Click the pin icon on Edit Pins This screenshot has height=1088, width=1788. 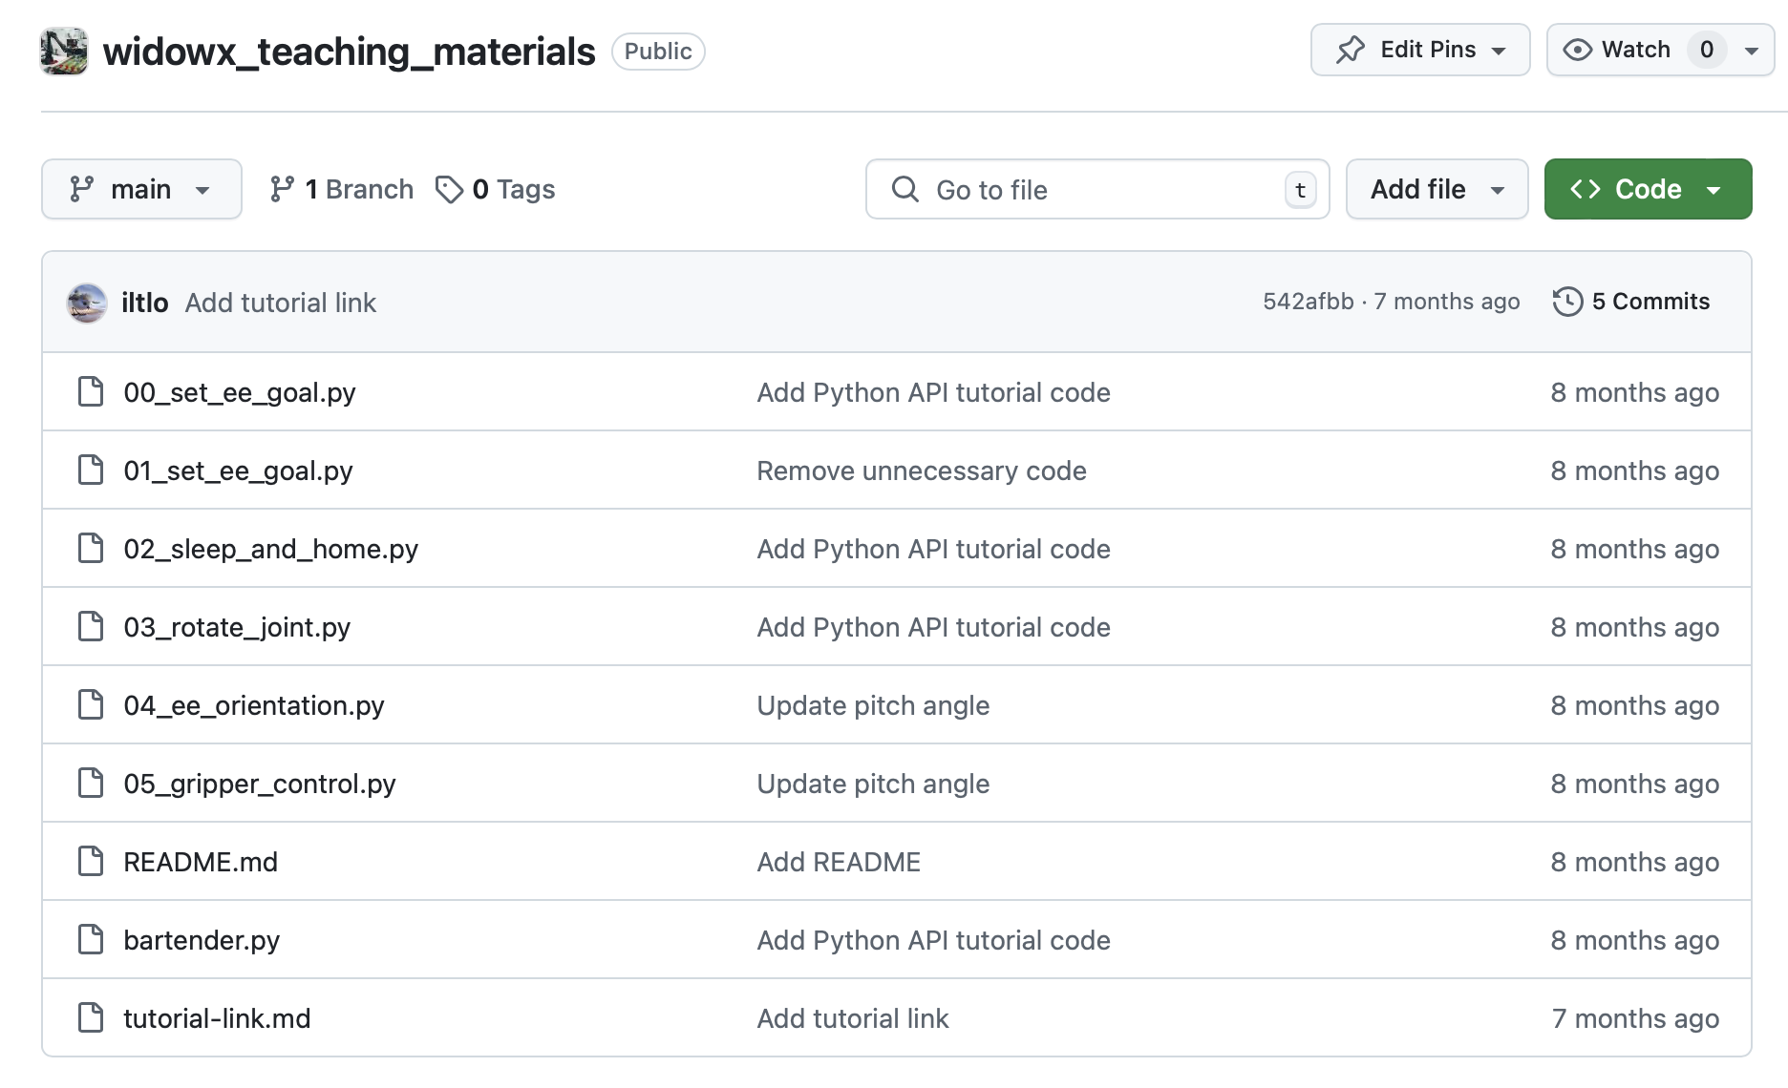coord(1351,50)
